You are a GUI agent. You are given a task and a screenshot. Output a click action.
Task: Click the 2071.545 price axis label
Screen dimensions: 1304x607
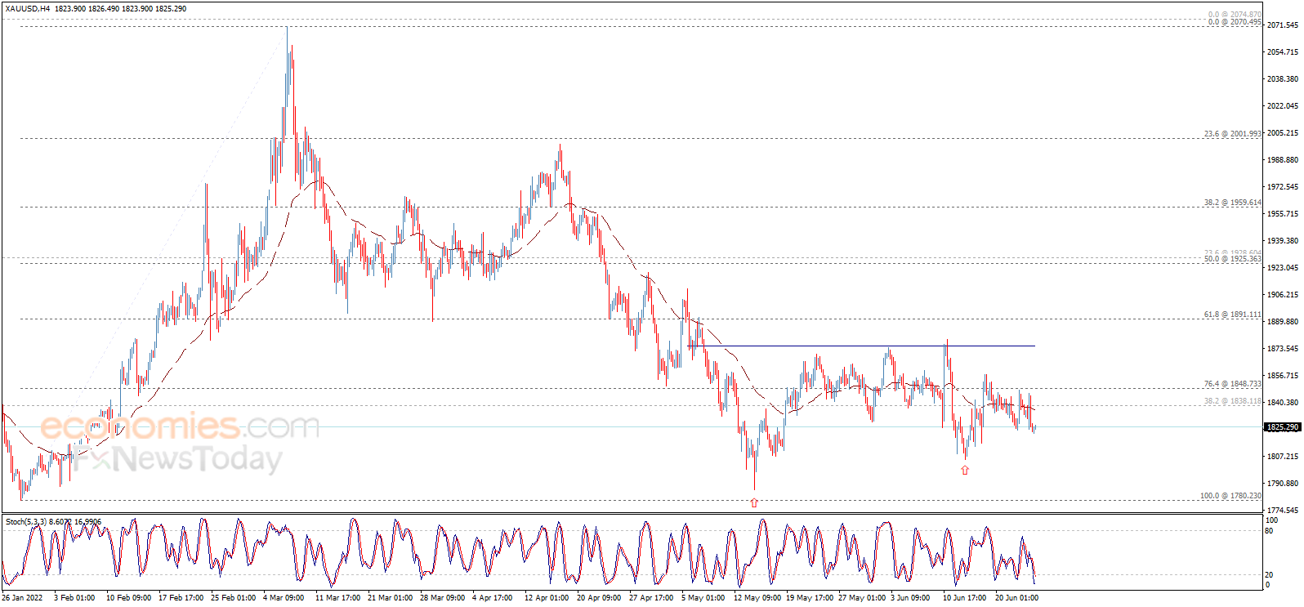pyautogui.click(x=1282, y=25)
